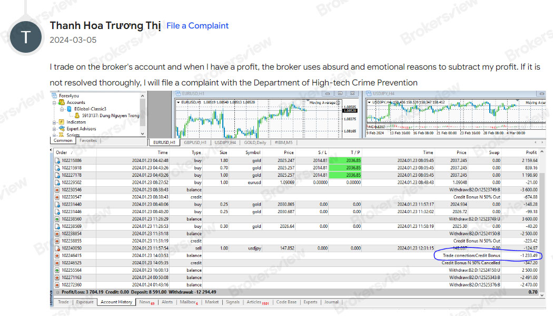Click the Navigator scrollbar down arrow
Image resolution: width=553 pixels, height=316 pixels.
pyautogui.click(x=142, y=133)
